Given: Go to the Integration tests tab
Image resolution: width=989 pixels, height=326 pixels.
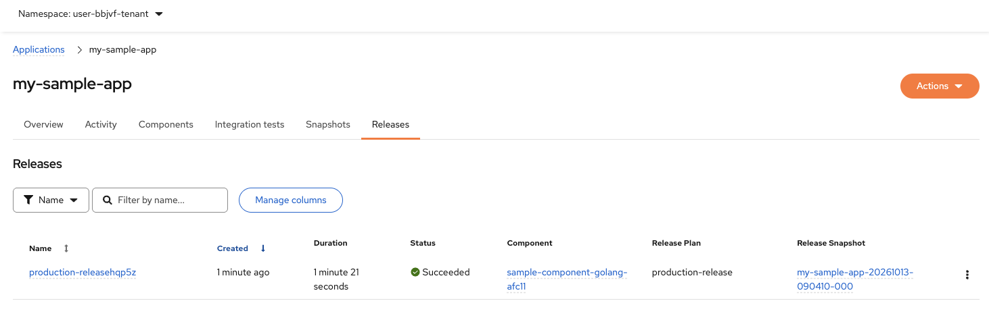Looking at the screenshot, I should (x=250, y=124).
